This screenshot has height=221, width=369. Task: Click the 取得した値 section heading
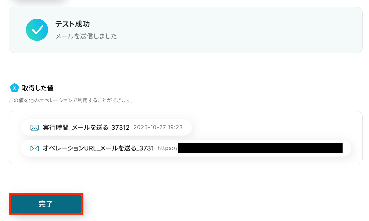click(38, 88)
